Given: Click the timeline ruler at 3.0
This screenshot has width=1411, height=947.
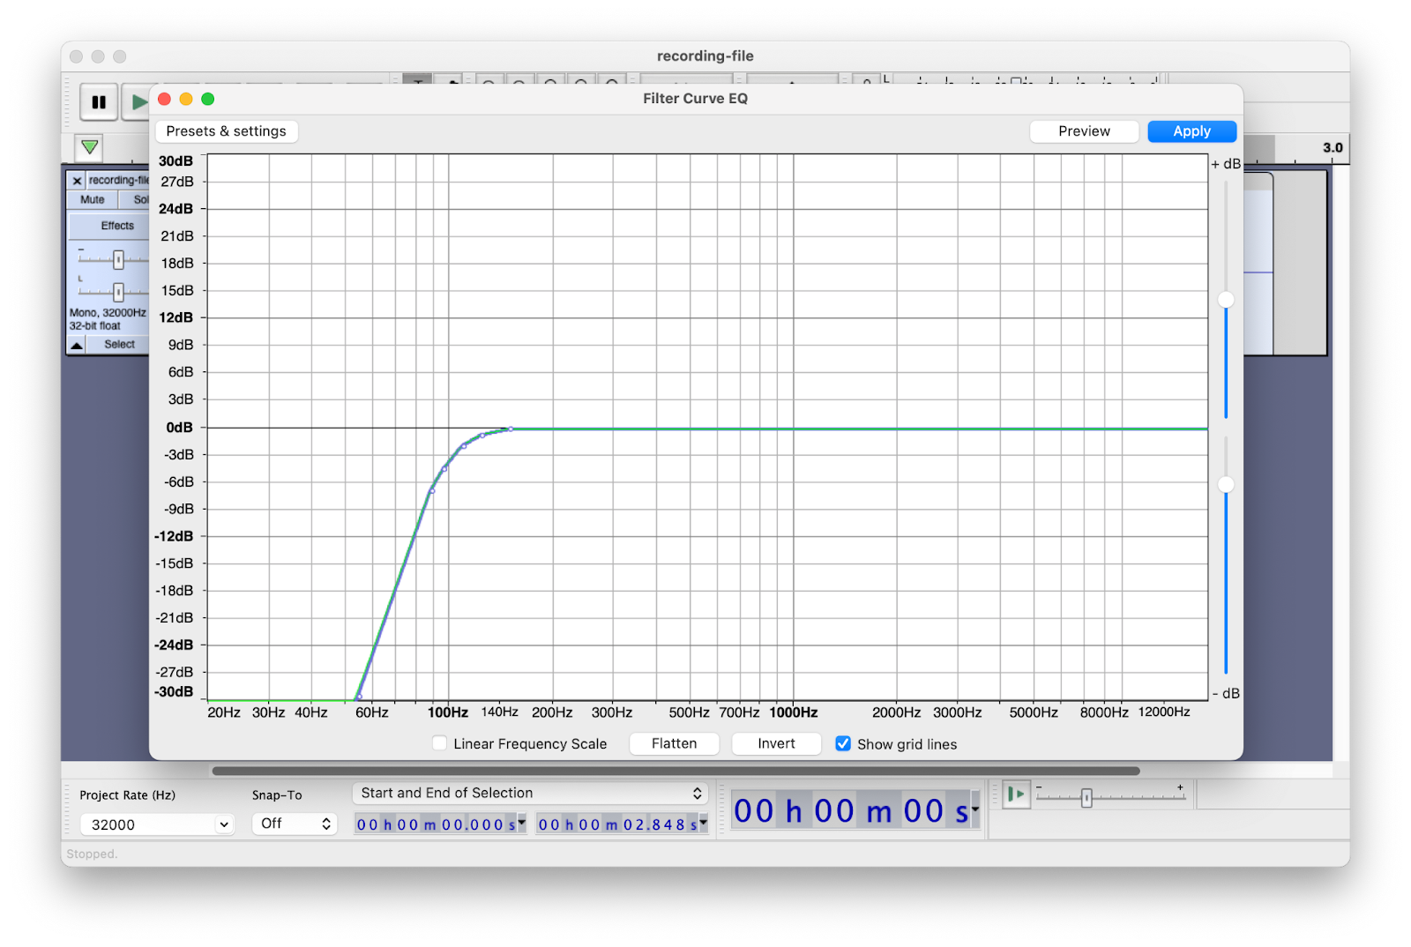Looking at the screenshot, I should coord(1332,148).
